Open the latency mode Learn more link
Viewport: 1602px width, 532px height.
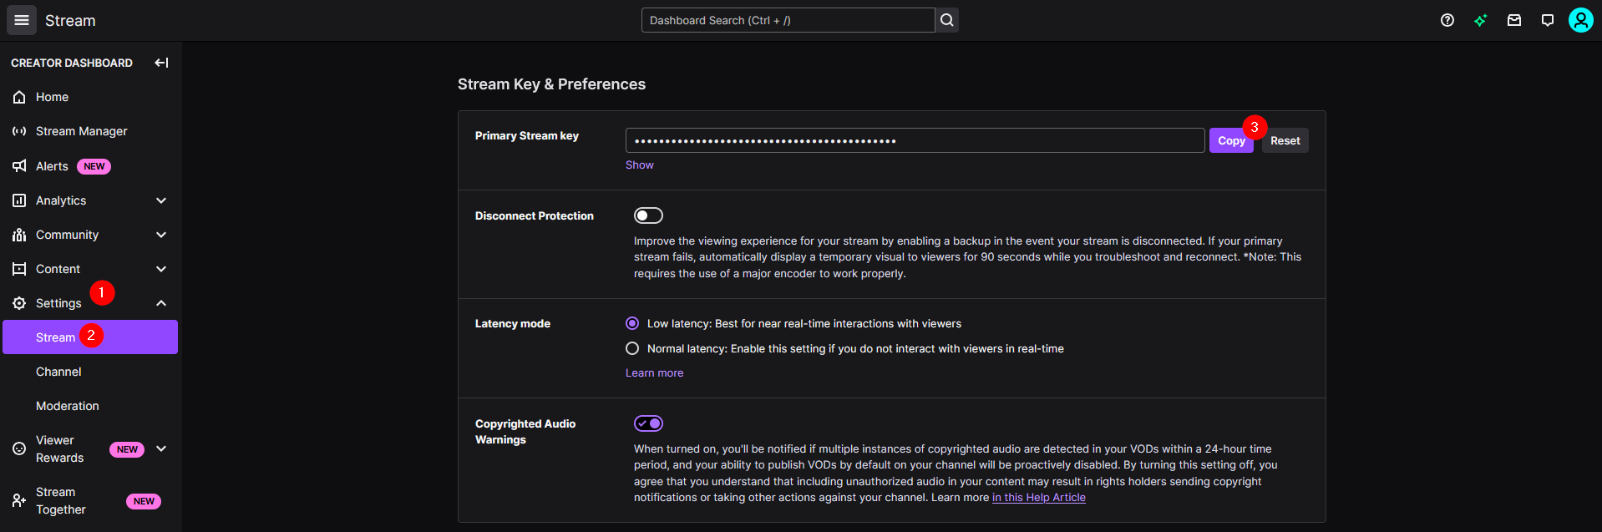(x=655, y=373)
